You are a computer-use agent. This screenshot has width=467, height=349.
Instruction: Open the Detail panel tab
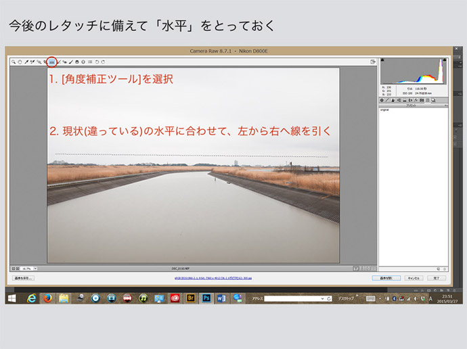pos(393,100)
